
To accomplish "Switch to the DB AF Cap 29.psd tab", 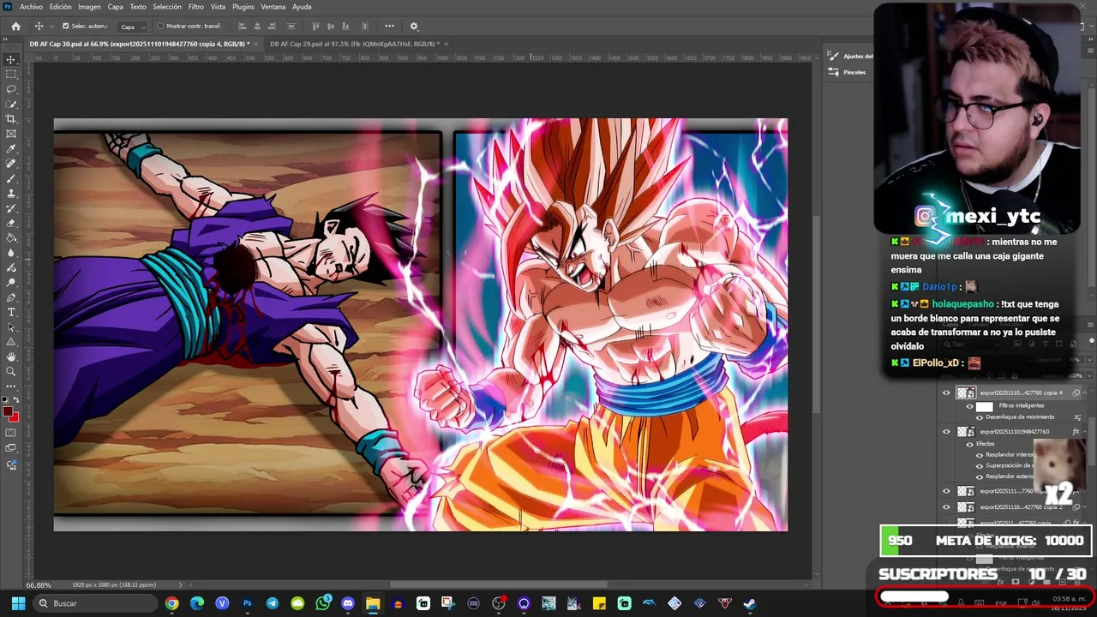I will pos(354,44).
